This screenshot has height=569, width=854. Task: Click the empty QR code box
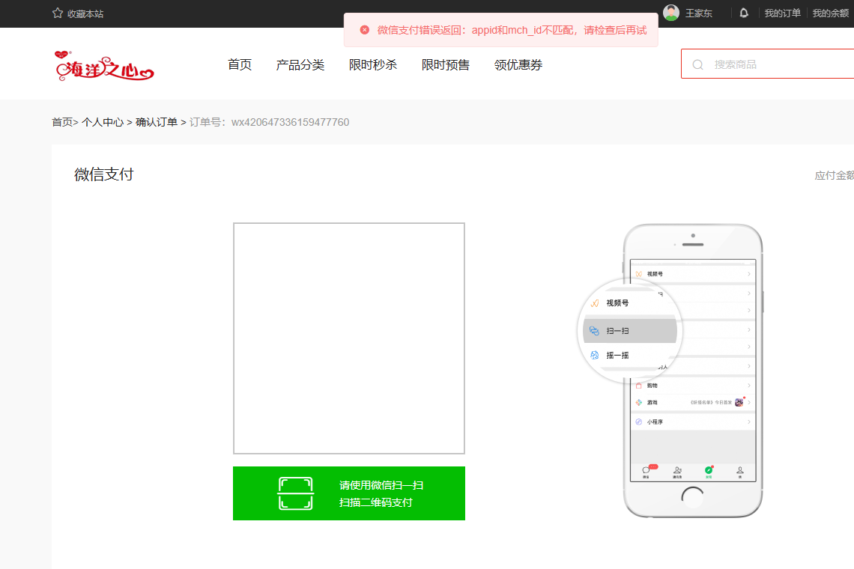pyautogui.click(x=349, y=338)
